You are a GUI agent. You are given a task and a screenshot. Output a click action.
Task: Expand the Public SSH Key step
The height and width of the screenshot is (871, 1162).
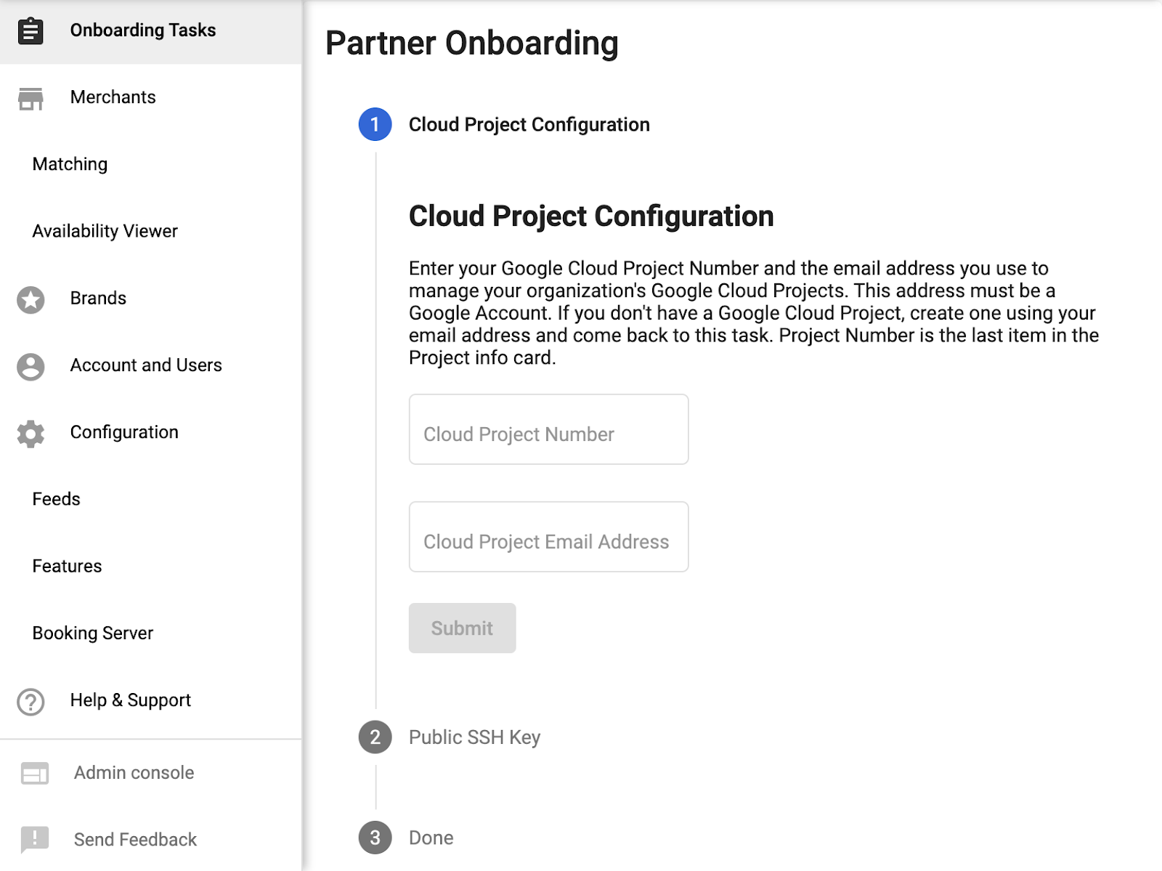click(x=474, y=737)
